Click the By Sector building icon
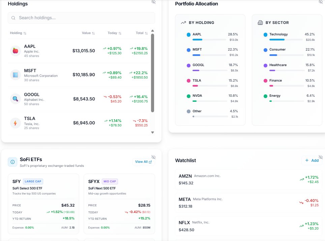Viewport: 325px width, 241px height. 260,23
